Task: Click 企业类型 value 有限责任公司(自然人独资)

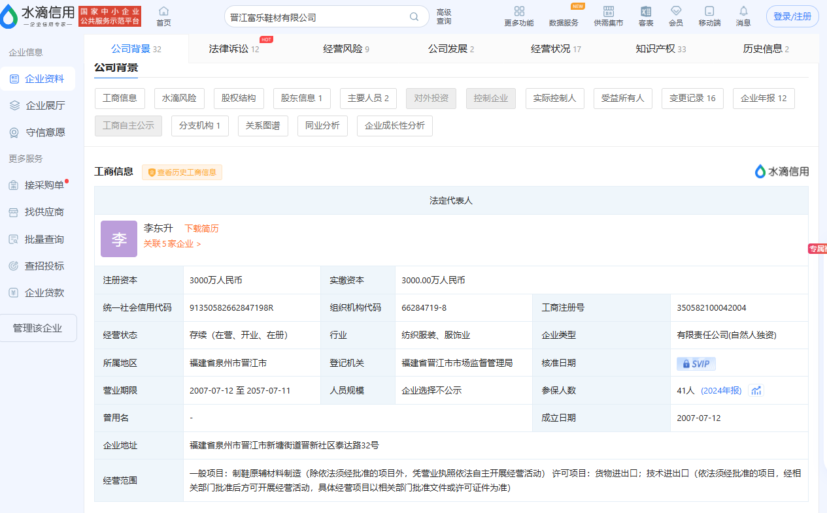Action: 727,335
